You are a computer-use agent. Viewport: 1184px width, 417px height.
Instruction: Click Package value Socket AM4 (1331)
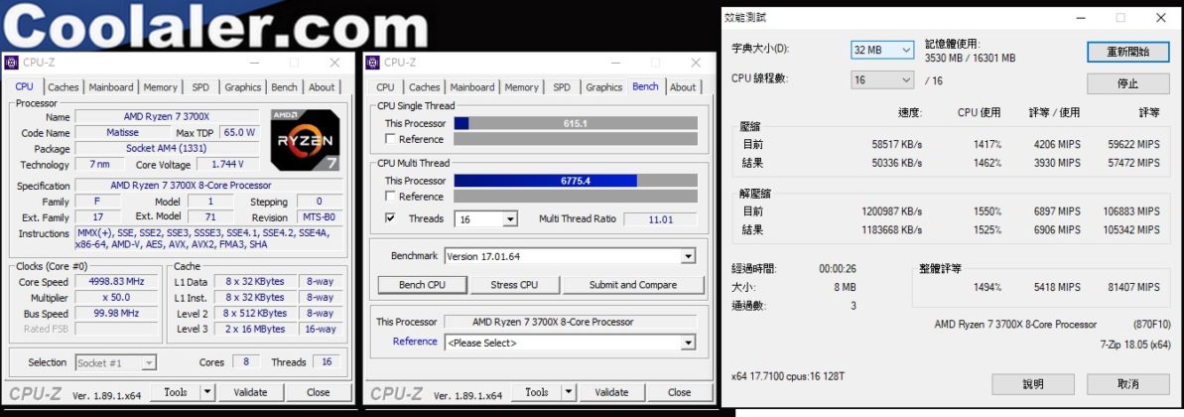(169, 149)
